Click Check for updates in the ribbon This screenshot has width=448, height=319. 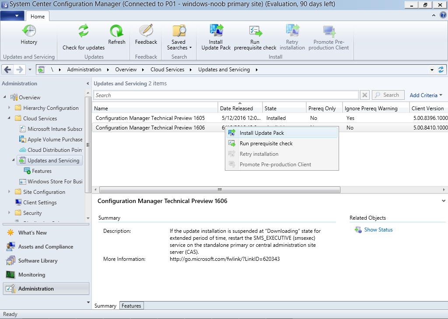[x=84, y=38]
